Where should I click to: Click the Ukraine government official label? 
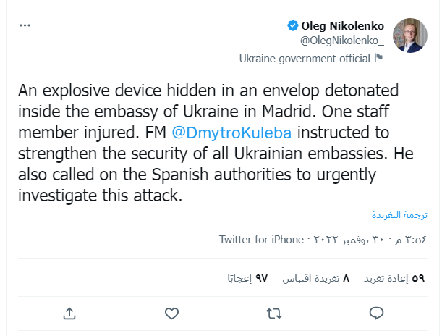click(305, 59)
